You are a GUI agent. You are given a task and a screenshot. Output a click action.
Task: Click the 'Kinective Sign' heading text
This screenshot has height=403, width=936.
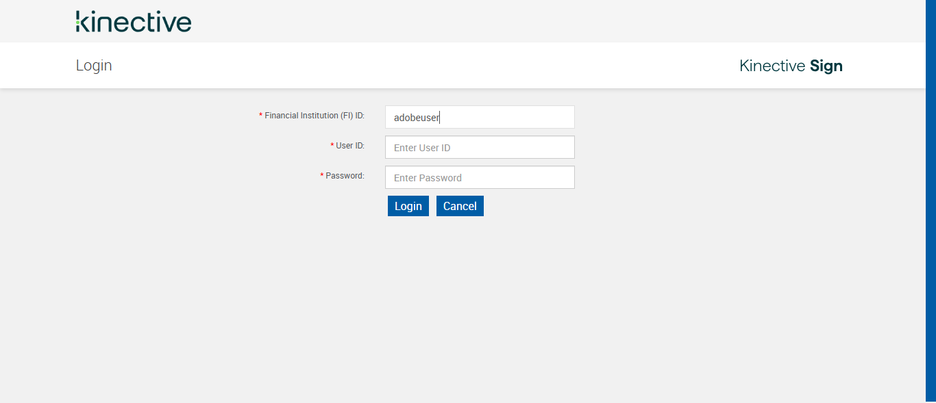point(791,66)
